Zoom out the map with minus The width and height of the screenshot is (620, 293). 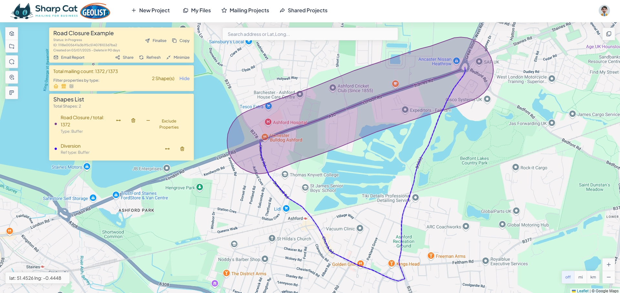pyautogui.click(x=609, y=277)
